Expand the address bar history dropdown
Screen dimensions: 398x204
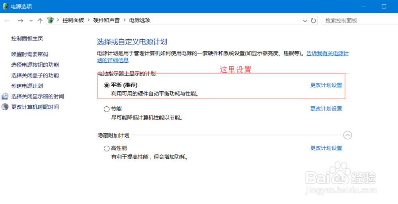tap(305, 21)
